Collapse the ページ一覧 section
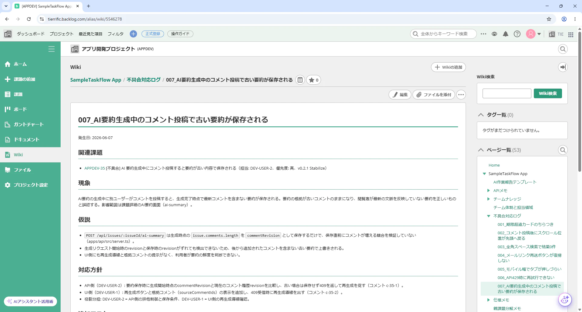Image resolution: width=582 pixels, height=312 pixels. coord(481,150)
